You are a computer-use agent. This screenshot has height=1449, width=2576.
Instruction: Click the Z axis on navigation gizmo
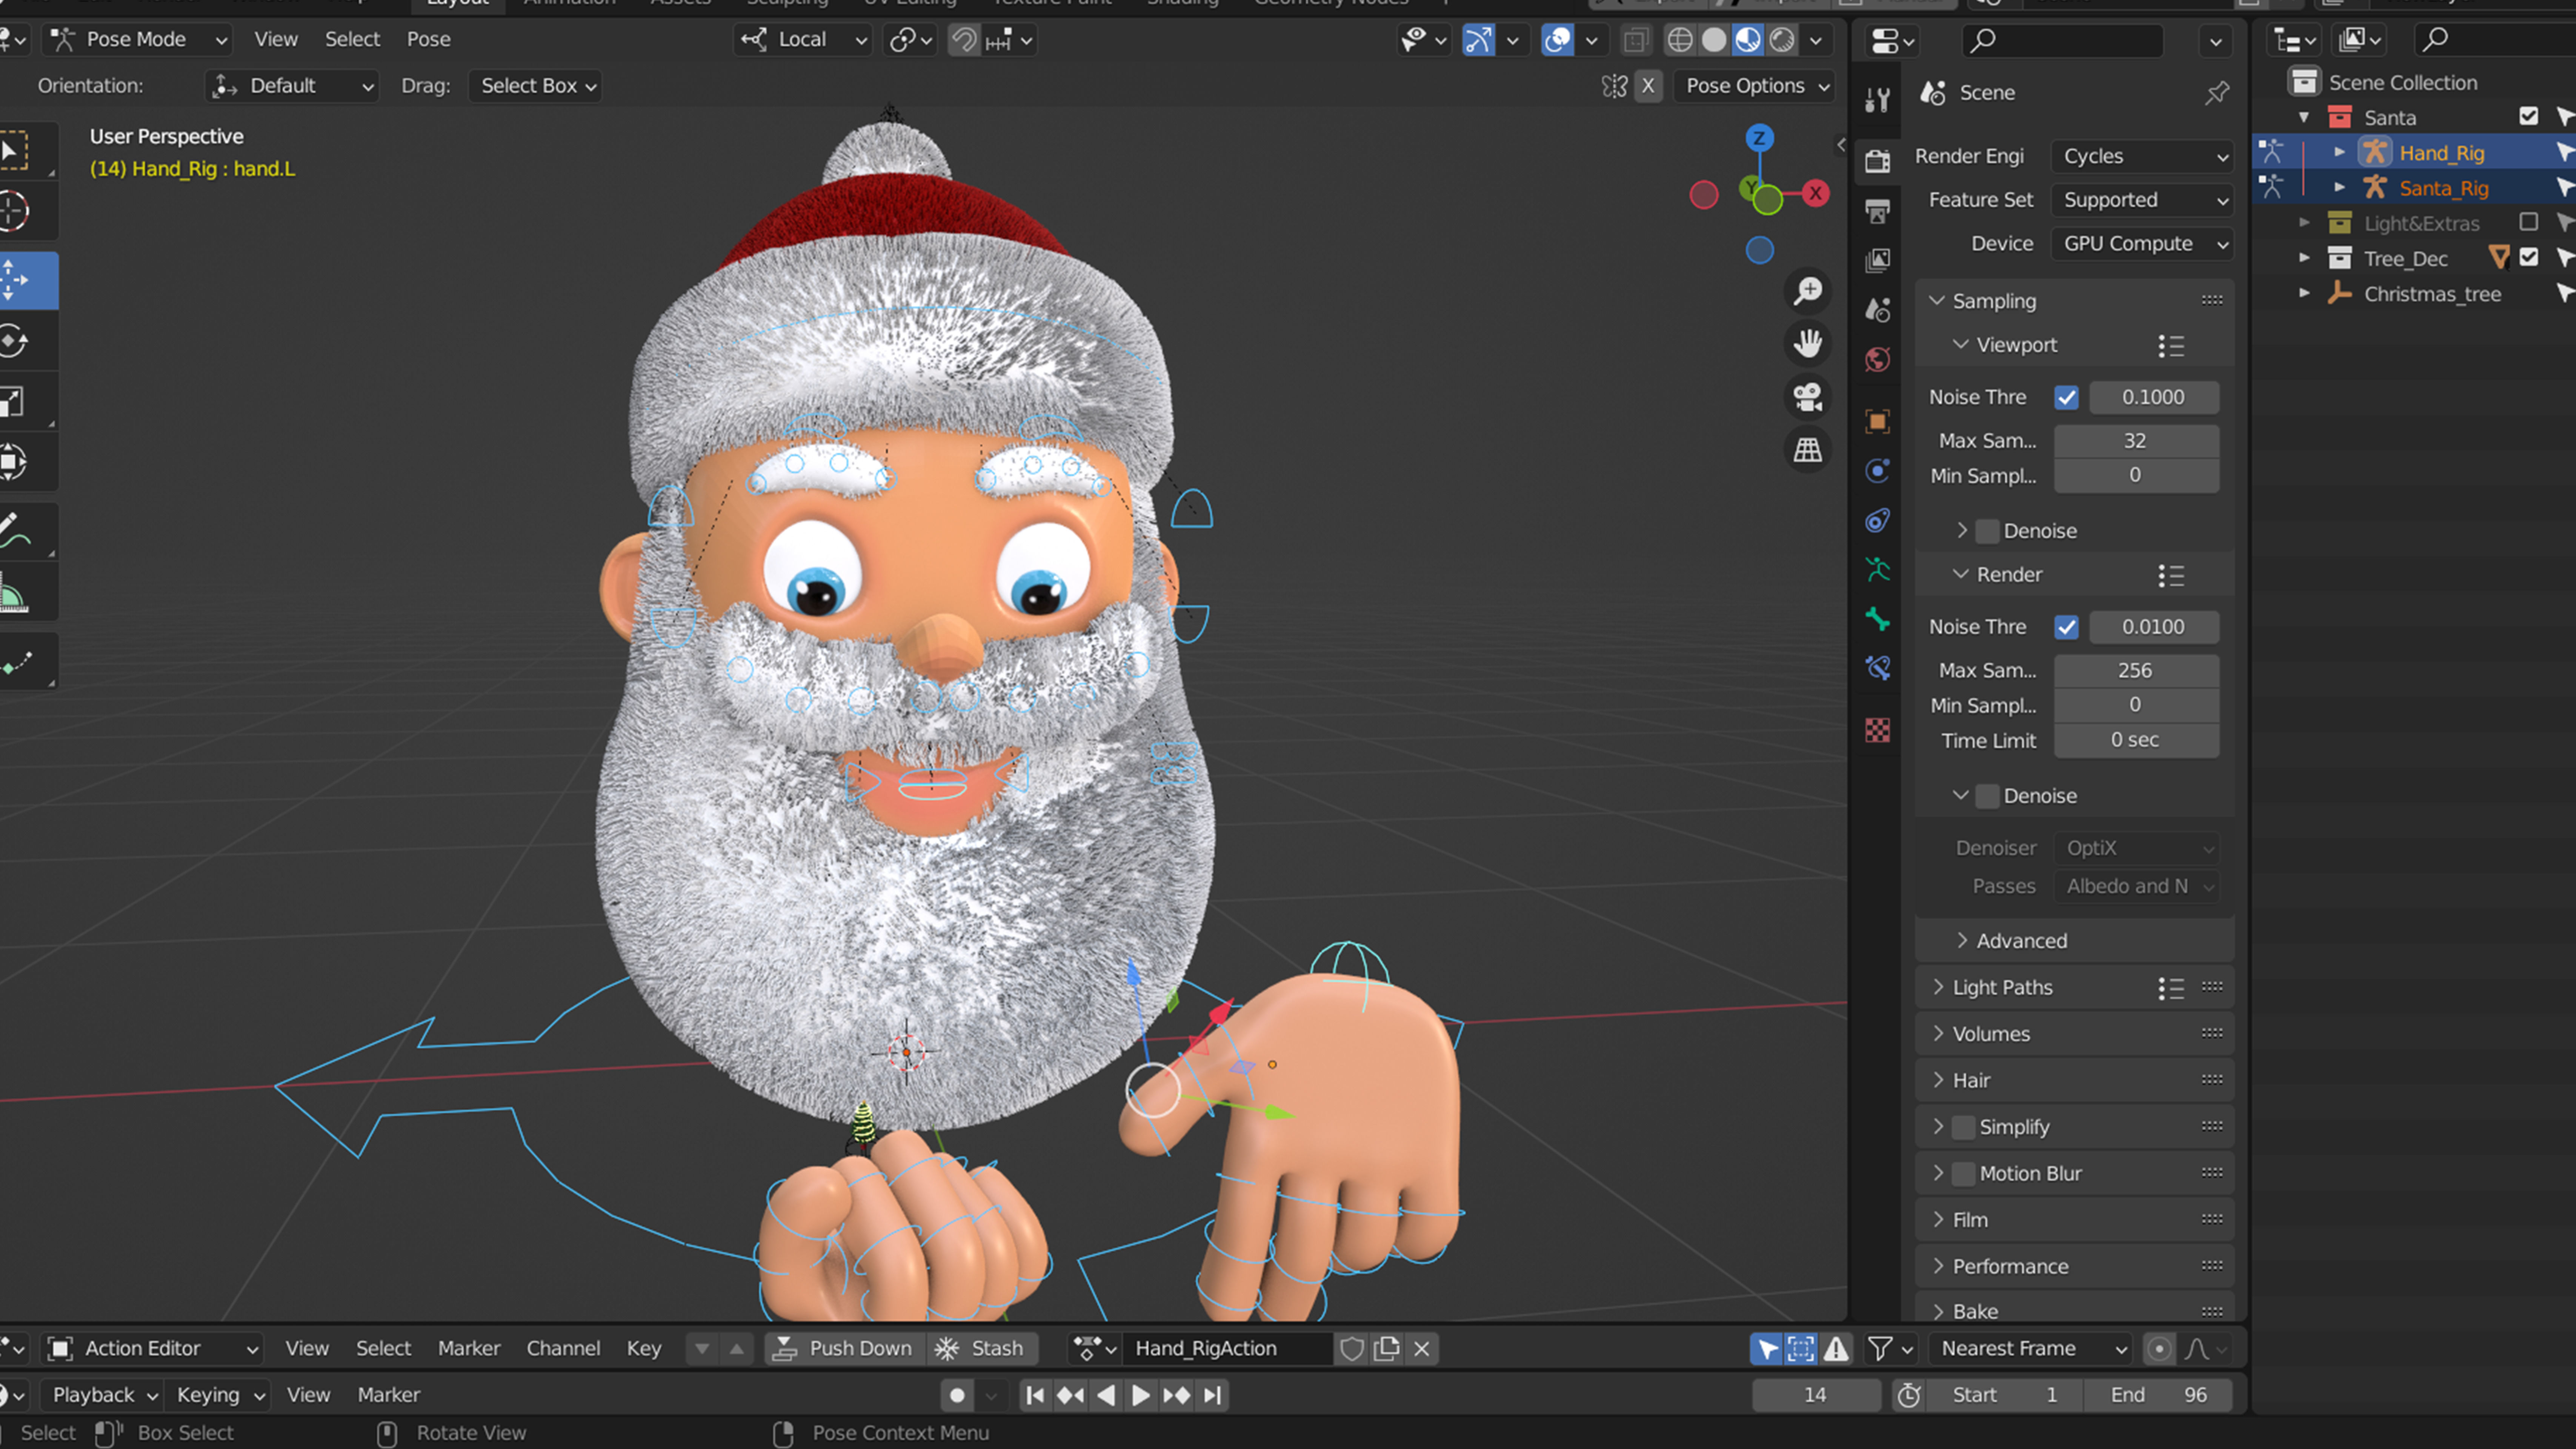(x=1759, y=138)
